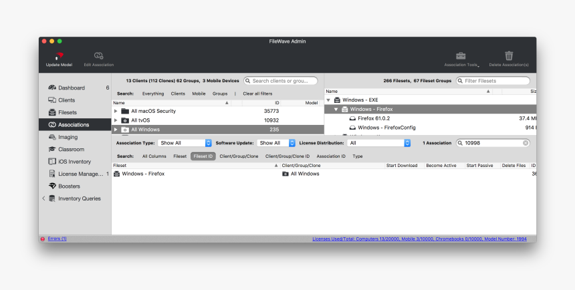Image resolution: width=575 pixels, height=290 pixels.
Task: Sort associations by Become Active column
Action: click(x=445, y=166)
